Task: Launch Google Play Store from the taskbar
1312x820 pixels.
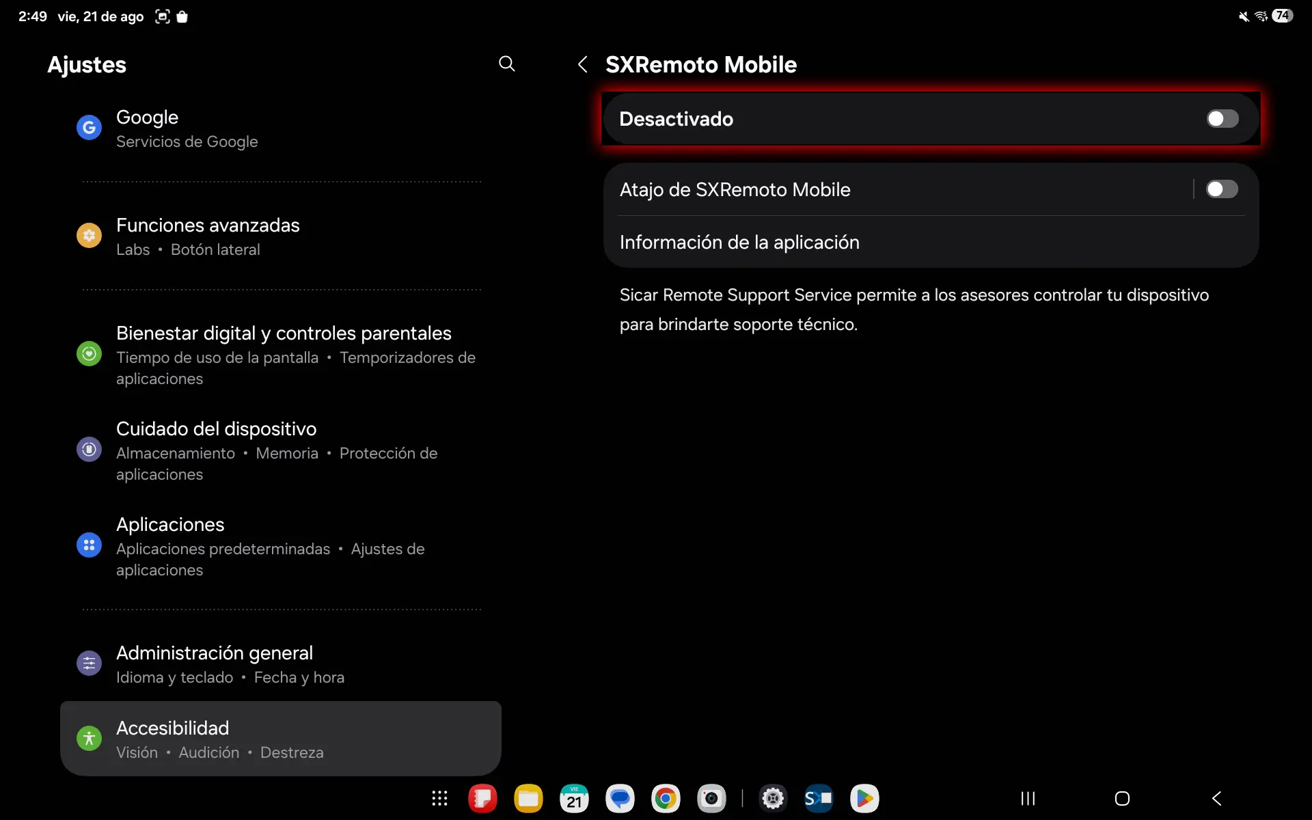Action: (x=864, y=798)
